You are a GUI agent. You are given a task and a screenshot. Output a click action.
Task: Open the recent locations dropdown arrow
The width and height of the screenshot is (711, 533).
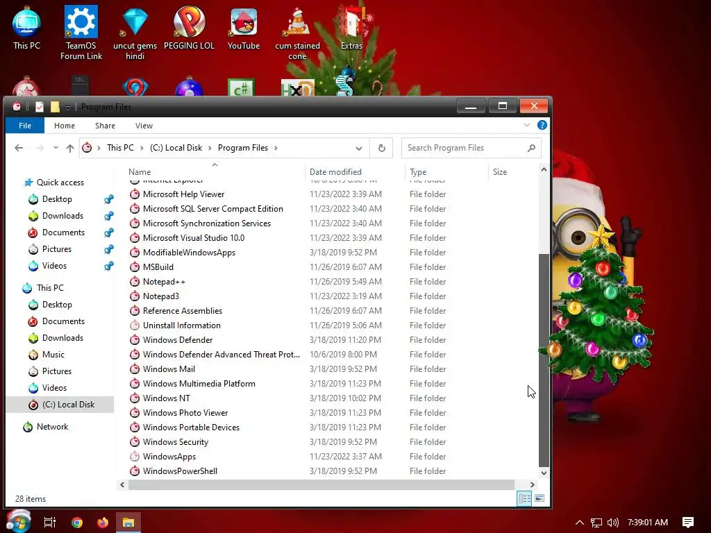(56, 148)
